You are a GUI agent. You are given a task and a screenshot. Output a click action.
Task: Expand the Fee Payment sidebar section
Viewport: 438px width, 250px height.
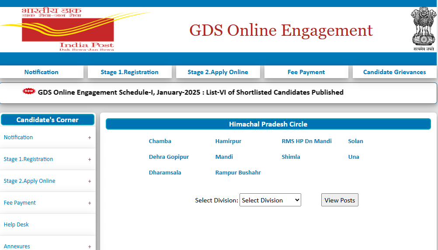pyautogui.click(x=90, y=203)
